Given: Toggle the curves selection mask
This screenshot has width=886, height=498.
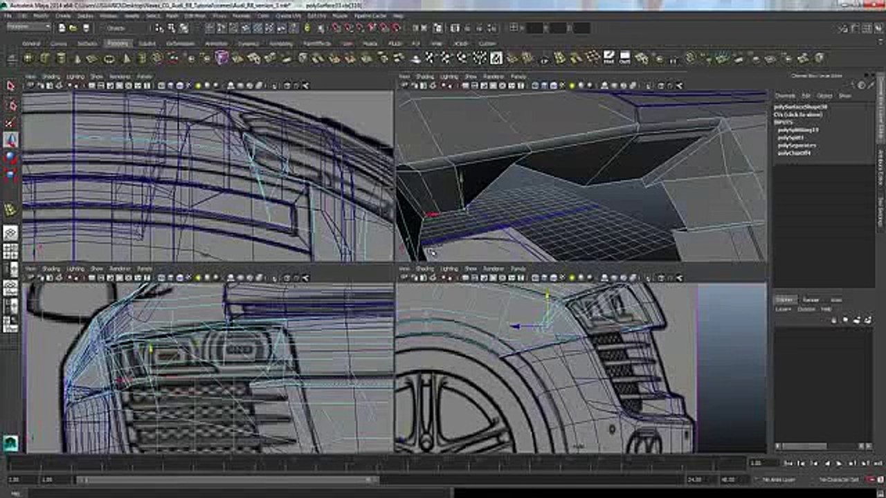Looking at the screenshot, I should pyautogui.click(x=233, y=28).
